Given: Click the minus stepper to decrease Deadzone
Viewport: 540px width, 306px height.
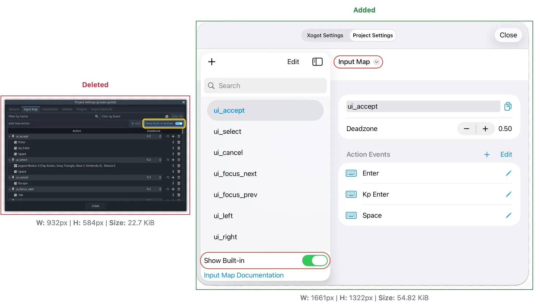Looking at the screenshot, I should coord(466,128).
